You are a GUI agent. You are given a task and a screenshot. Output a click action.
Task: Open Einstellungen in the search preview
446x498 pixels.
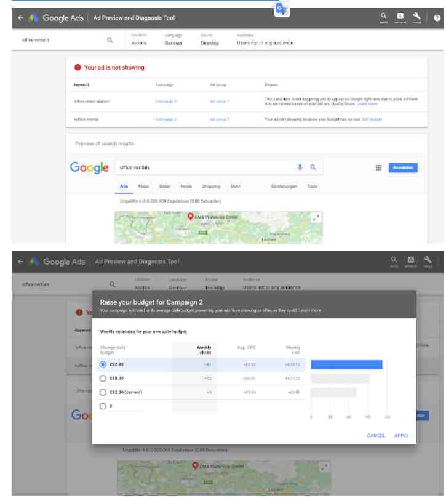pos(284,187)
